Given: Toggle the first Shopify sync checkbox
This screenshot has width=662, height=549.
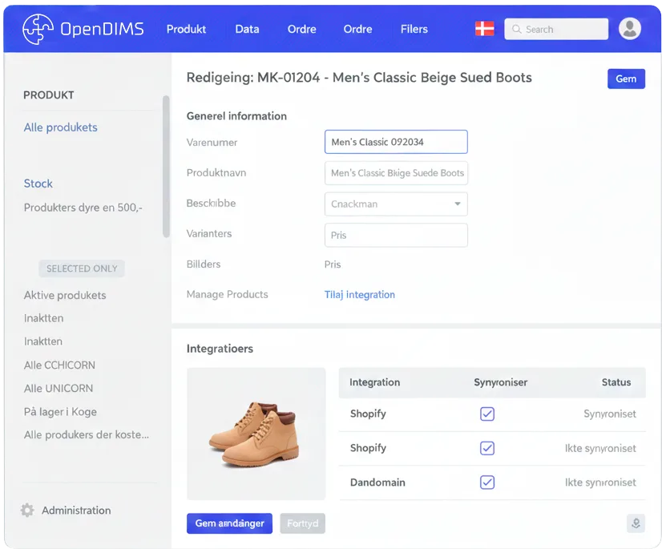Looking at the screenshot, I should point(486,414).
